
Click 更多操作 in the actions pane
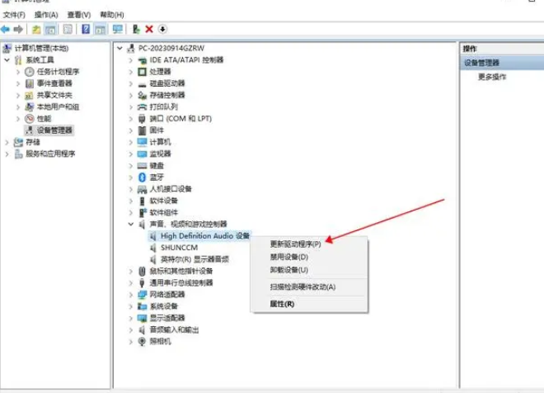tap(492, 77)
